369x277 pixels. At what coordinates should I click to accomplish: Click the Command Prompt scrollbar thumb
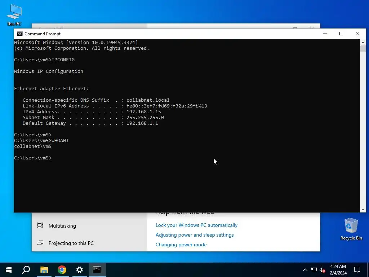coord(363,49)
